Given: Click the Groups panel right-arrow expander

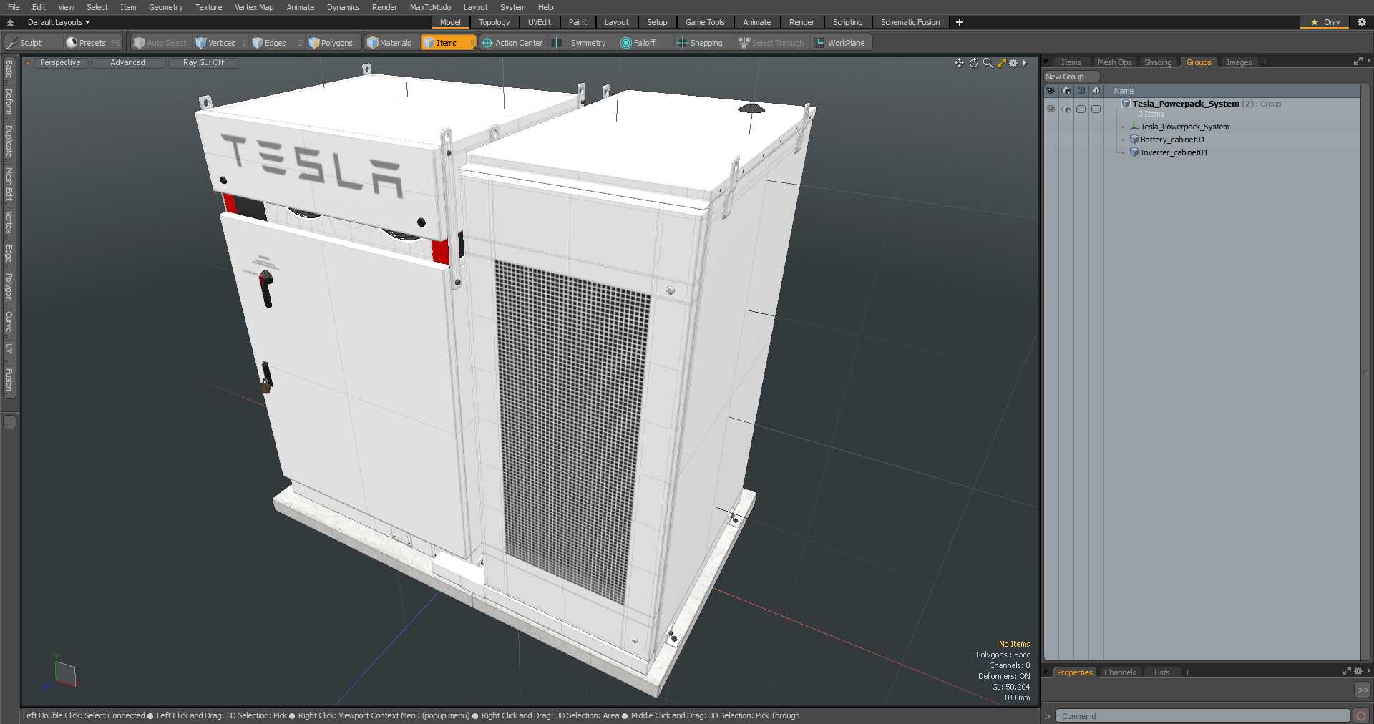Looking at the screenshot, I should click(x=1368, y=62).
